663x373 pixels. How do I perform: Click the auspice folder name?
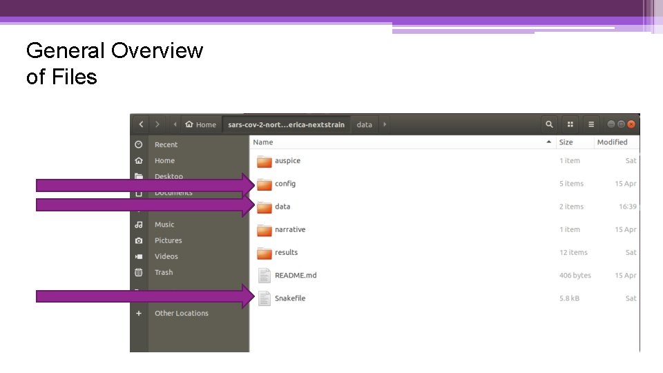[287, 161]
